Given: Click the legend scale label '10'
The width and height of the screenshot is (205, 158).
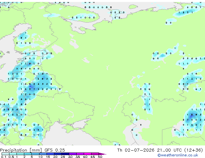Looking at the screenshot, I should point(40,157).
